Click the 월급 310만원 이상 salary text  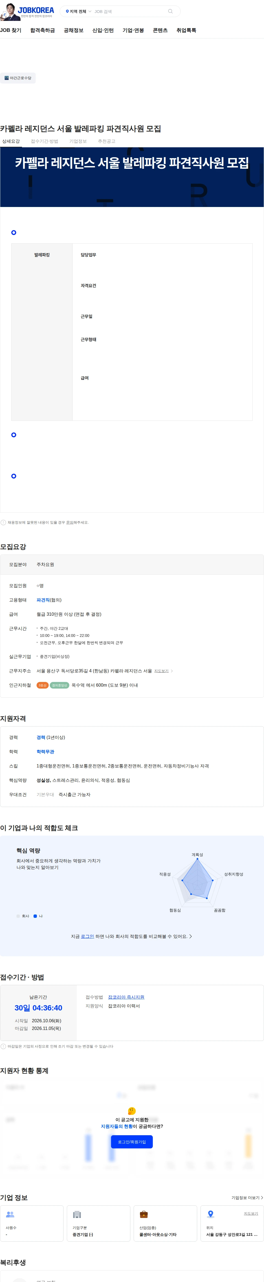point(69,615)
